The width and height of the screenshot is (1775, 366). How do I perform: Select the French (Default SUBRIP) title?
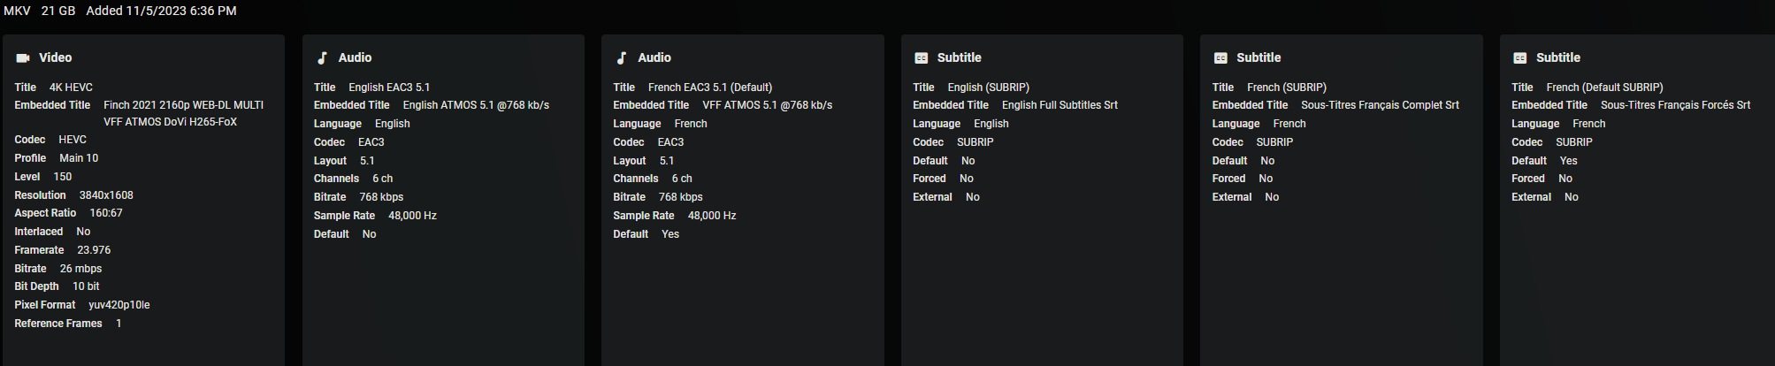pos(1604,88)
